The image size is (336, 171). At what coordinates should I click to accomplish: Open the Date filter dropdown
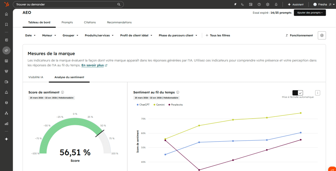click(x=30, y=35)
